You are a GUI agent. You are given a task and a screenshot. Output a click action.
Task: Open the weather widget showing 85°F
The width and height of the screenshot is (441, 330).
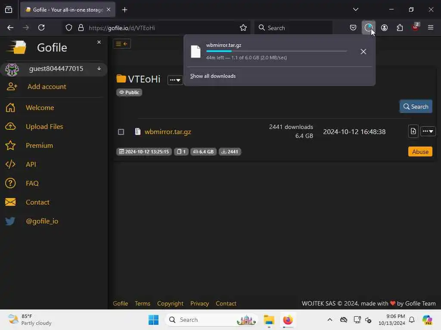pyautogui.click(x=30, y=320)
